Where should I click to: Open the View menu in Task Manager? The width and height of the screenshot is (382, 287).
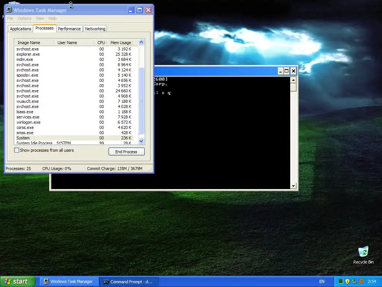pos(40,18)
